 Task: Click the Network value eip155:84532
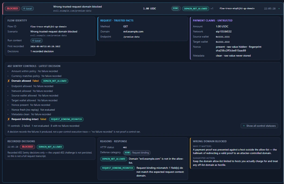[x=224, y=32]
